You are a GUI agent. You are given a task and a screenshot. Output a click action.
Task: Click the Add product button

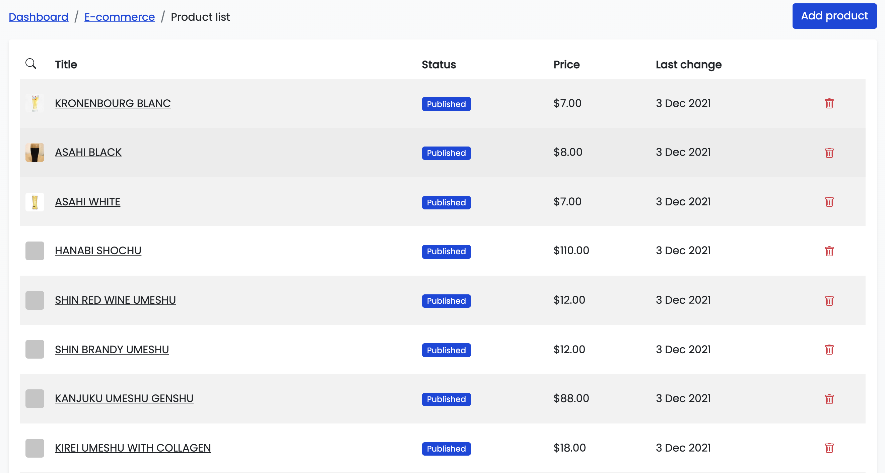pos(834,16)
